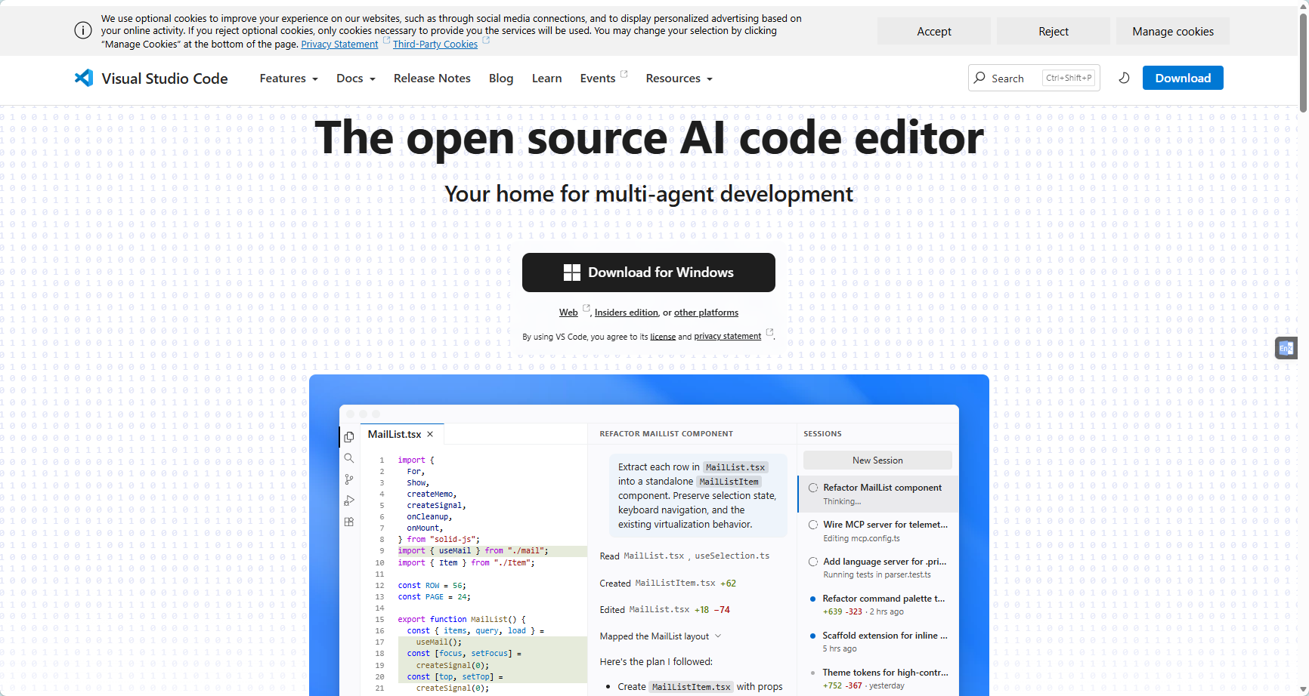Click the Created MailListItem.tsx +62 line

click(x=667, y=584)
